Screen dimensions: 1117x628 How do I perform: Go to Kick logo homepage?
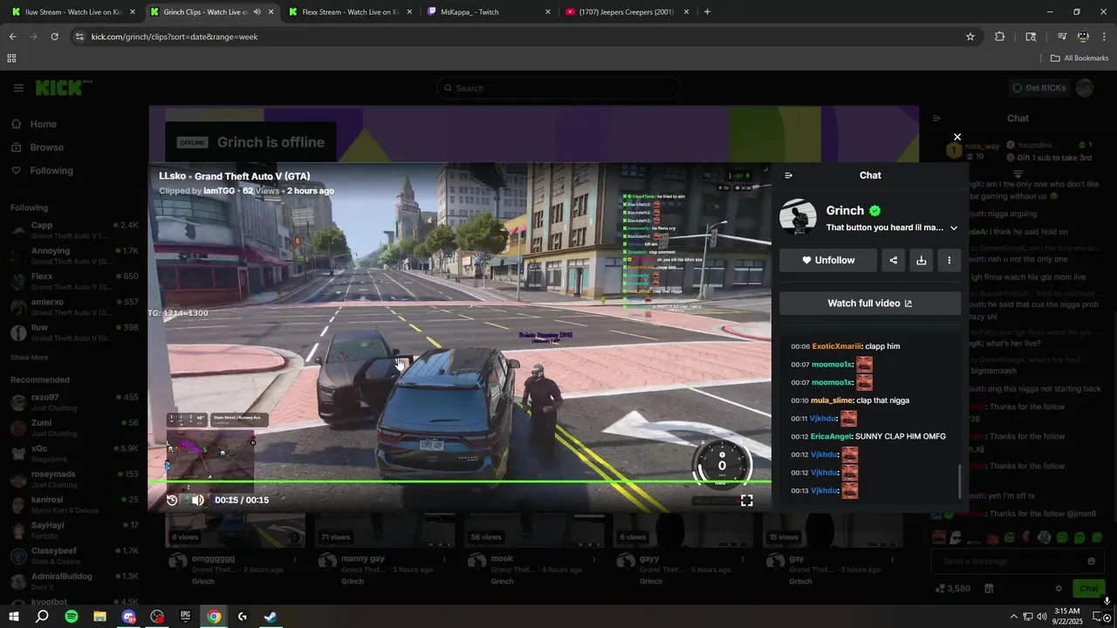click(x=64, y=88)
